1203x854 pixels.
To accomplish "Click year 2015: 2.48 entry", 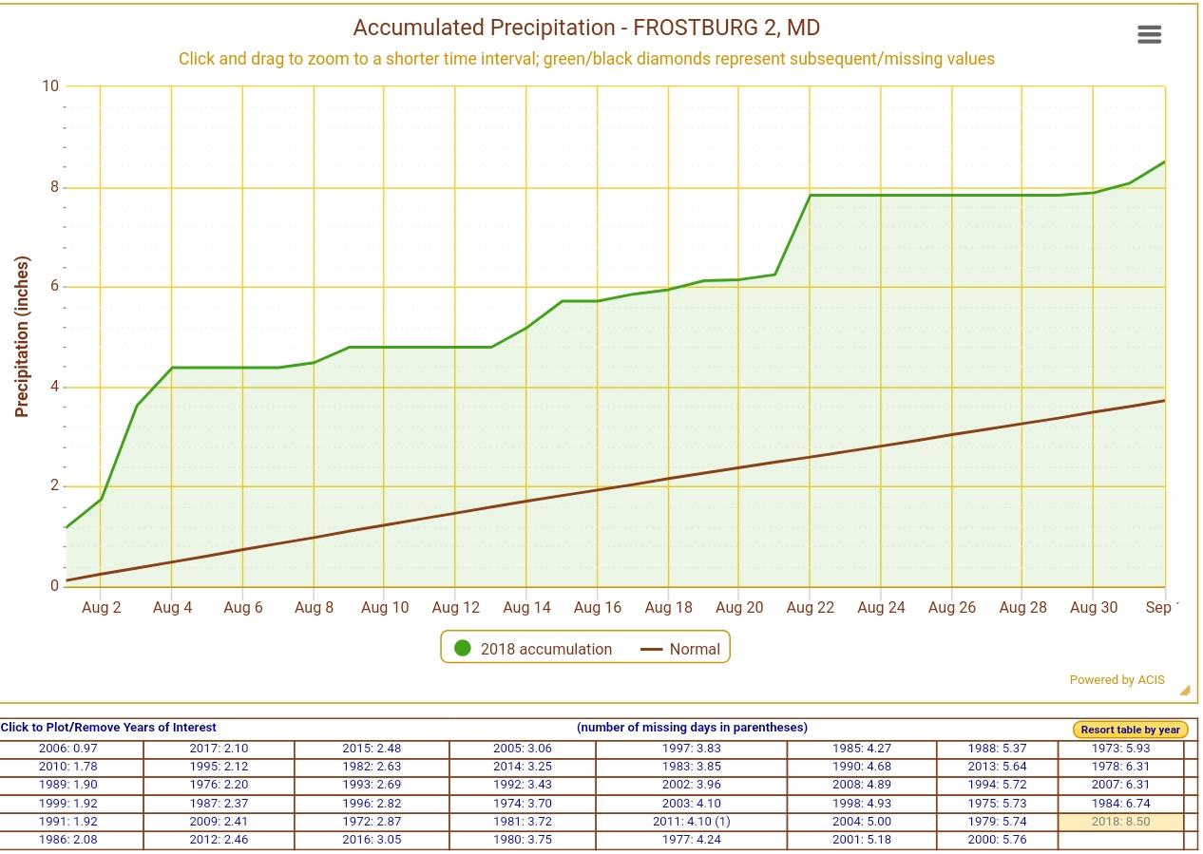I will (372, 749).
